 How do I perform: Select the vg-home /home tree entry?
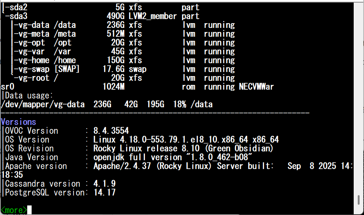point(45,60)
